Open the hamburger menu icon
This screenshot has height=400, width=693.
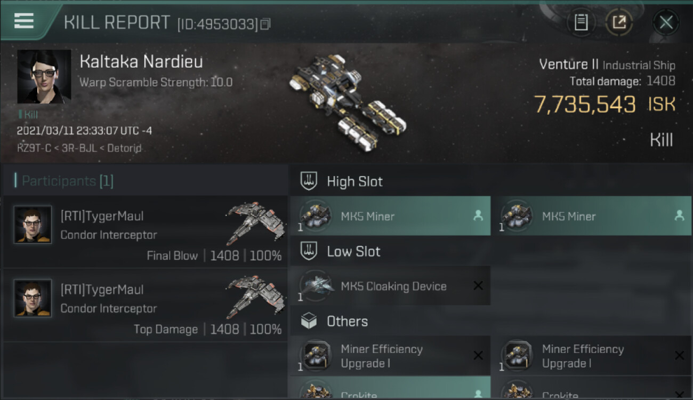click(24, 21)
